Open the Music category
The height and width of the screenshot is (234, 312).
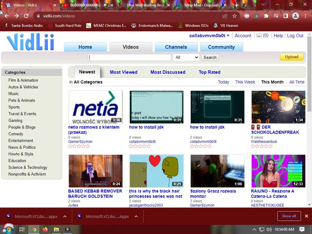coord(13,94)
